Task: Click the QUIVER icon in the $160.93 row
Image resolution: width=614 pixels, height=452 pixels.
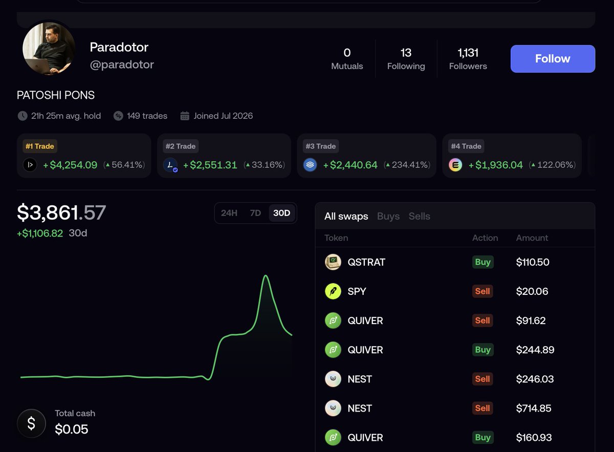Action: pyautogui.click(x=333, y=437)
